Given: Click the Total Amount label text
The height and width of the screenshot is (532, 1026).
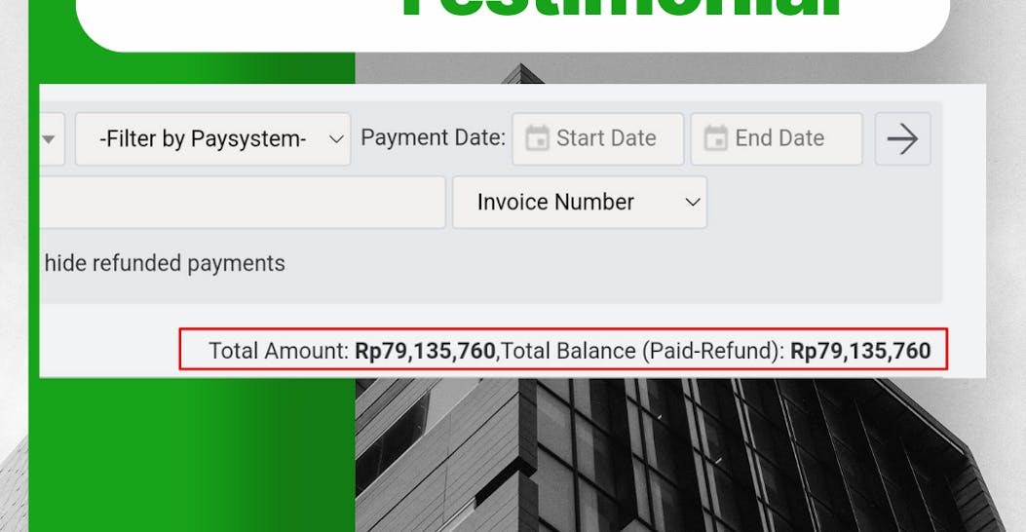Looking at the screenshot, I should [x=278, y=351].
